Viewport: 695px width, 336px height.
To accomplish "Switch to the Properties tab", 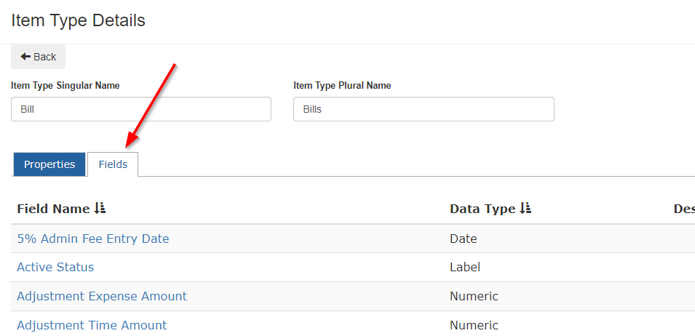I will pos(49,164).
